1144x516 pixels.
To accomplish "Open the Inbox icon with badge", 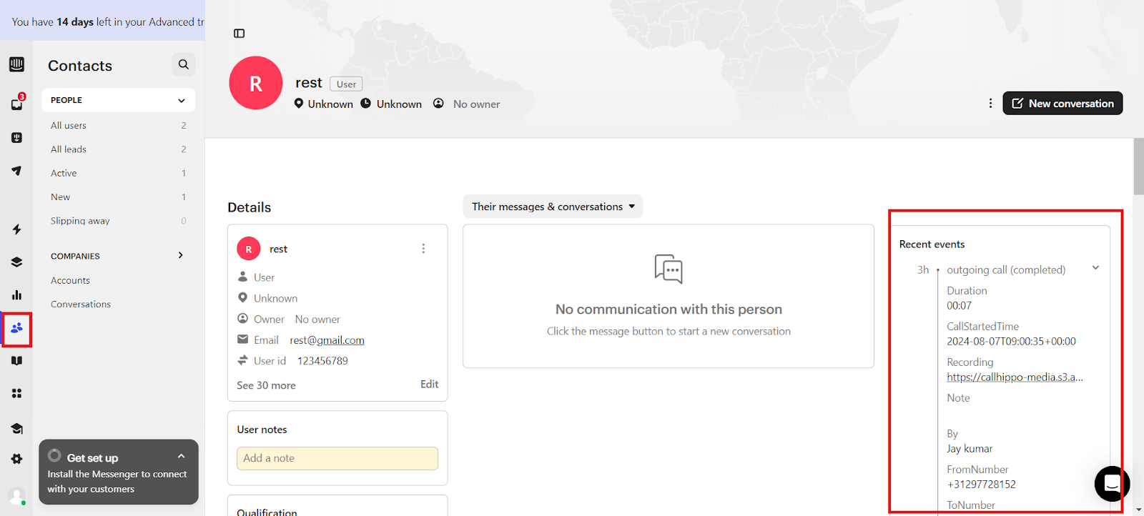I will (x=17, y=103).
